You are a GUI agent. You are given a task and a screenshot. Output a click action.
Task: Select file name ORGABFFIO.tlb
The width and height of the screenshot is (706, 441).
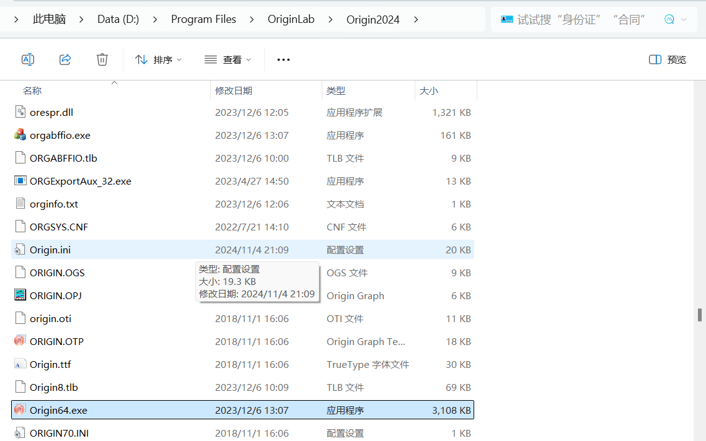[63, 159]
